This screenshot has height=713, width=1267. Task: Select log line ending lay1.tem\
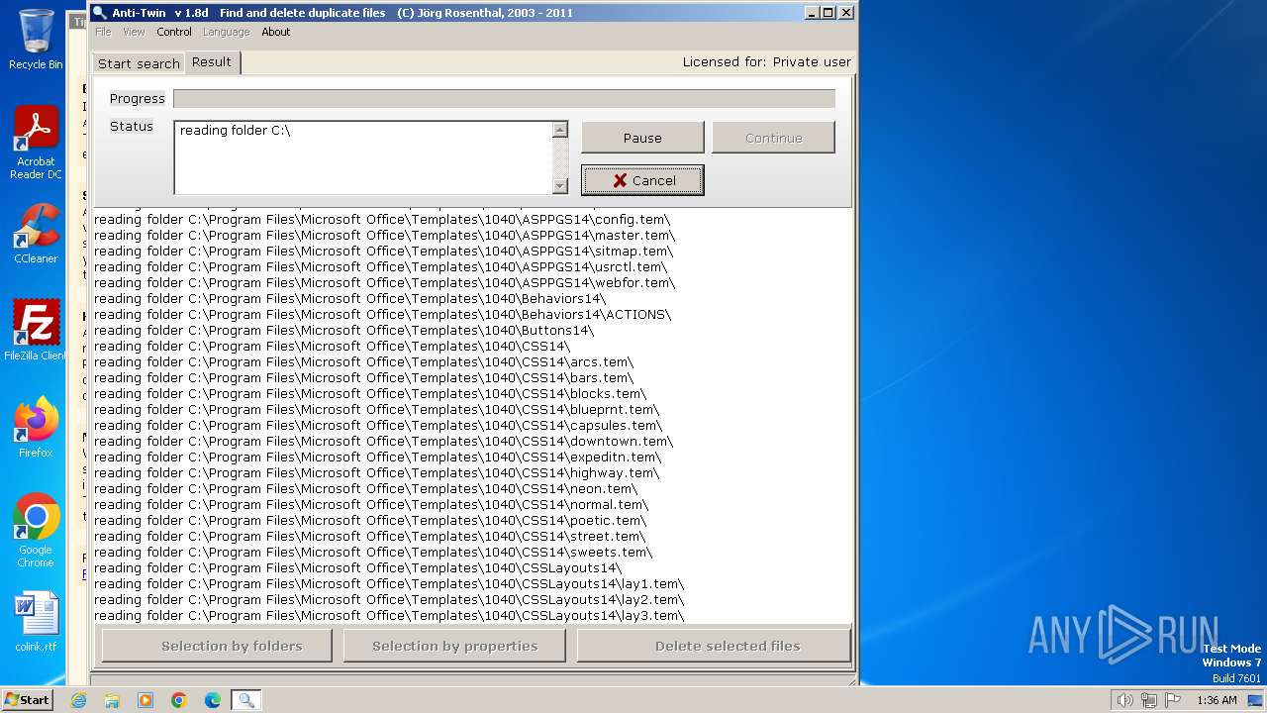click(389, 584)
